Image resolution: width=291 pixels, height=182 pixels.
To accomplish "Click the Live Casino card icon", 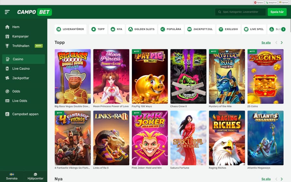I will pos(7,69).
